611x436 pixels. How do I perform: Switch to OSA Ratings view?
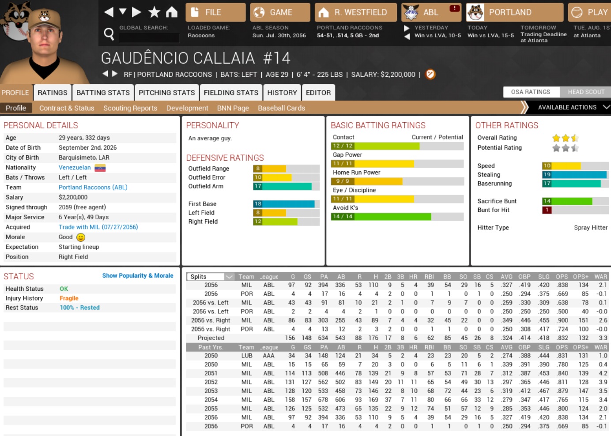point(531,92)
